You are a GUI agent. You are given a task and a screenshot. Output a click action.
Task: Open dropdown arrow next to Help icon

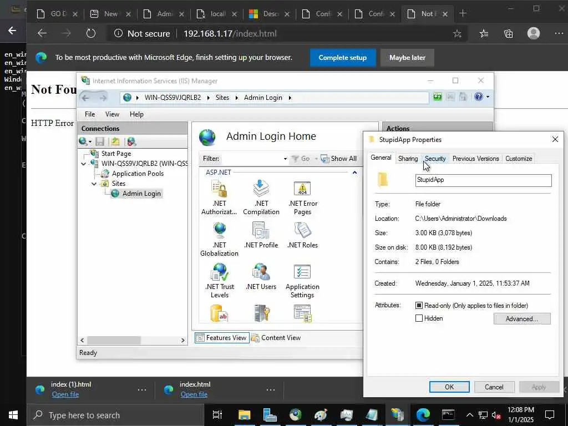tap(488, 97)
